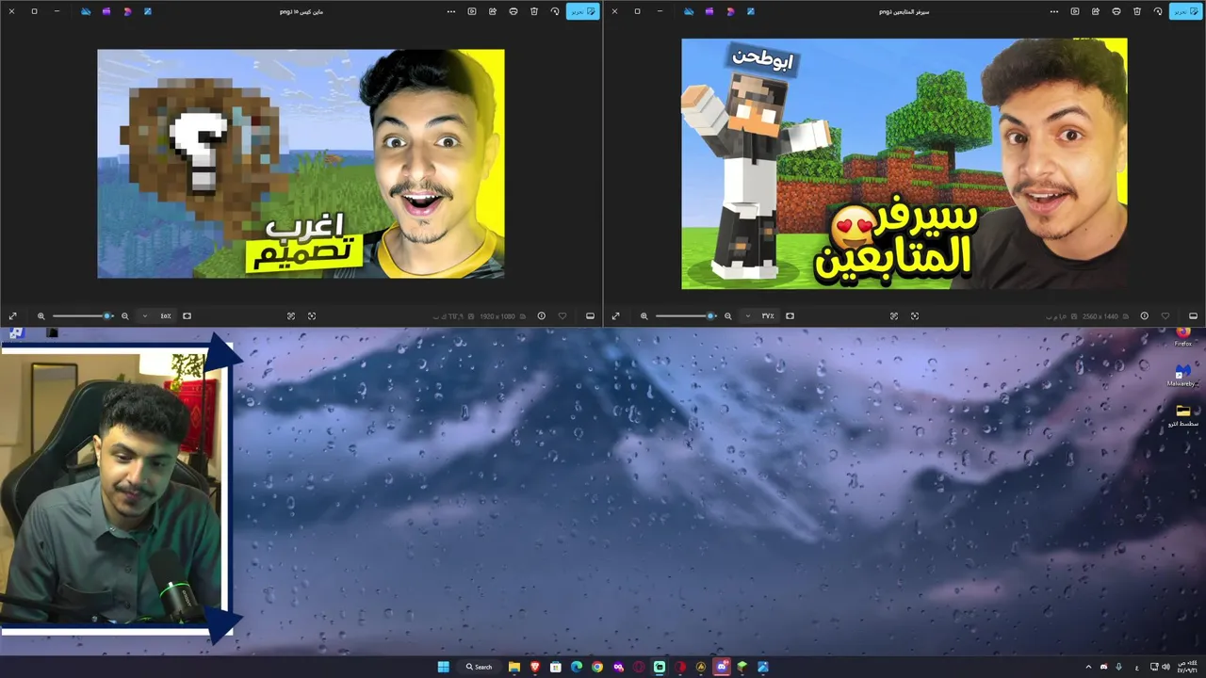Show file info in right Photos window
1206x678 pixels.
1144,316
